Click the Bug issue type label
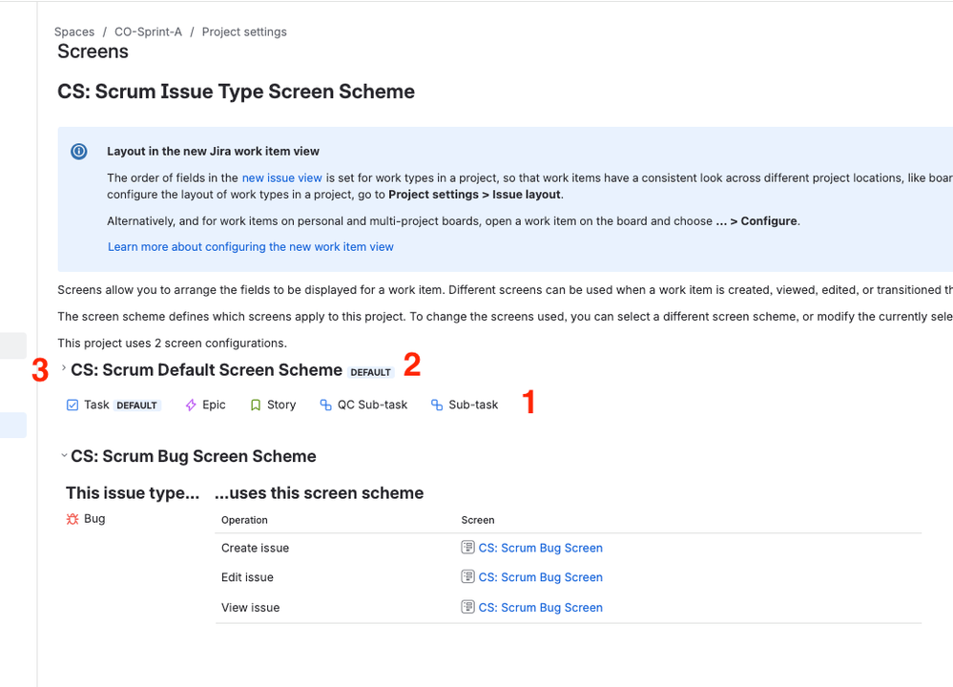 click(94, 519)
